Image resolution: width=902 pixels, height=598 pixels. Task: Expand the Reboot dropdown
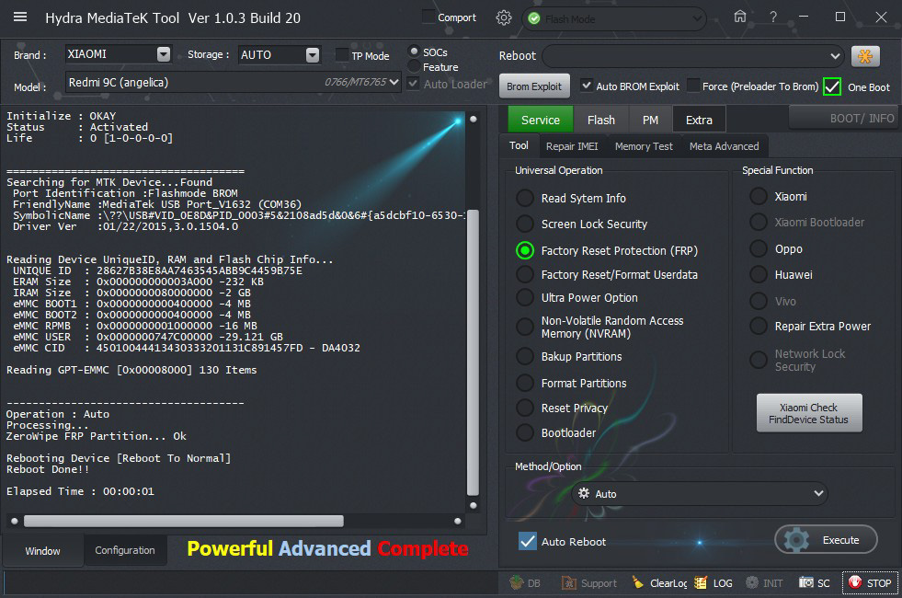835,56
